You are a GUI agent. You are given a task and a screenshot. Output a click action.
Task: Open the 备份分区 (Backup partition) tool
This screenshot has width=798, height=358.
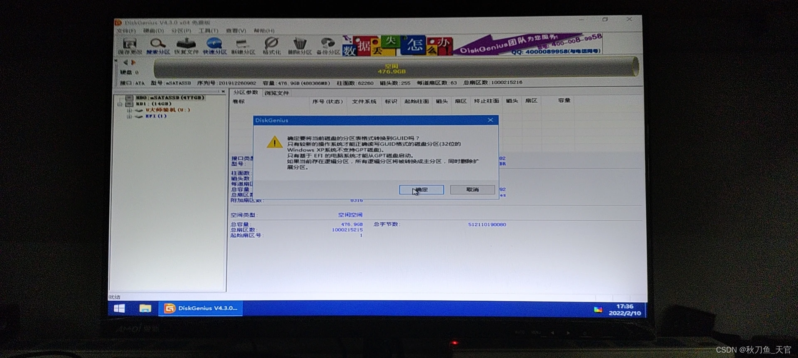[328, 46]
